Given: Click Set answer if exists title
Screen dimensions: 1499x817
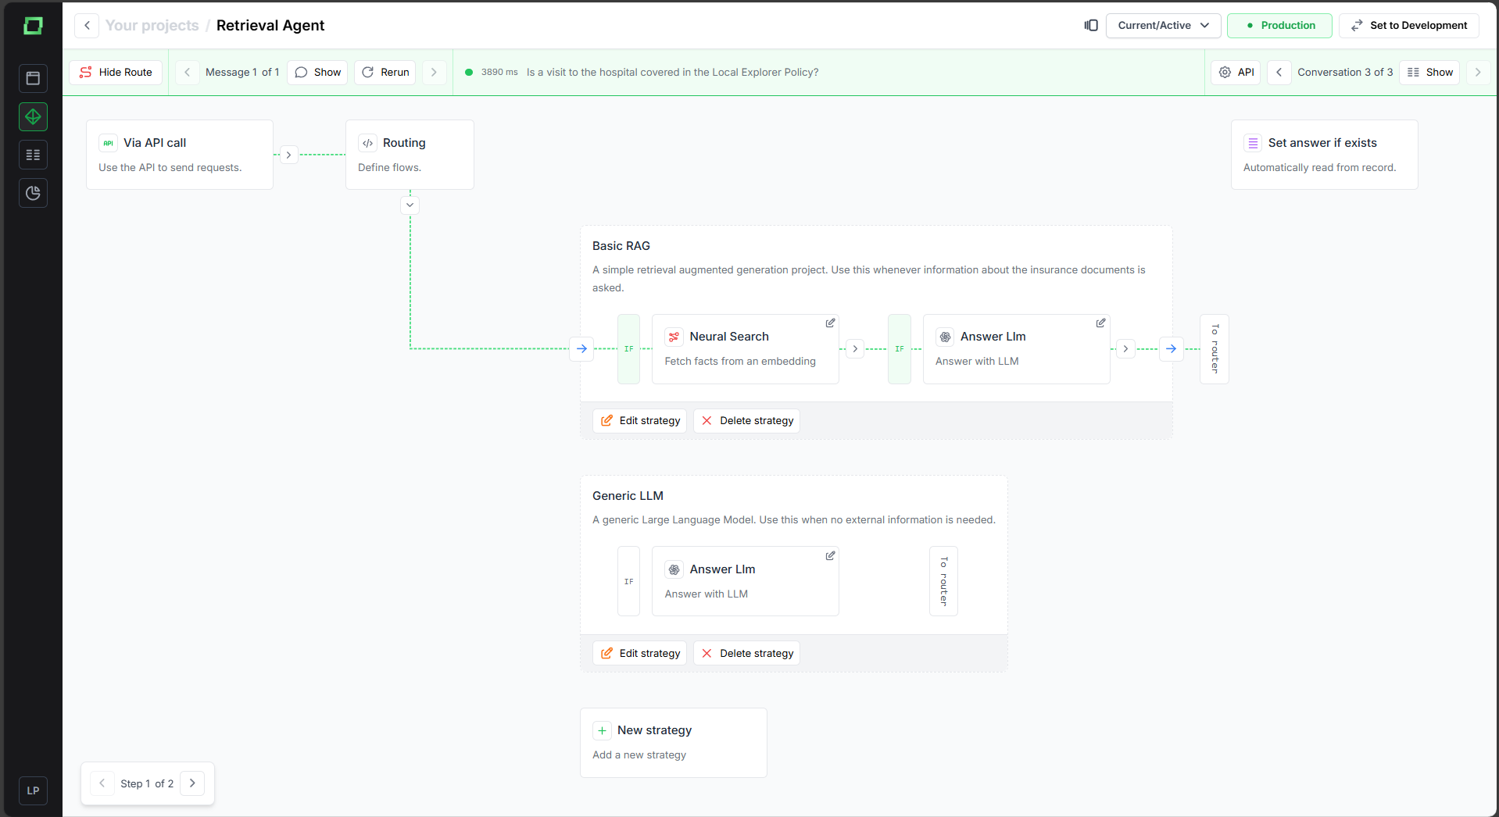Looking at the screenshot, I should [1322, 143].
